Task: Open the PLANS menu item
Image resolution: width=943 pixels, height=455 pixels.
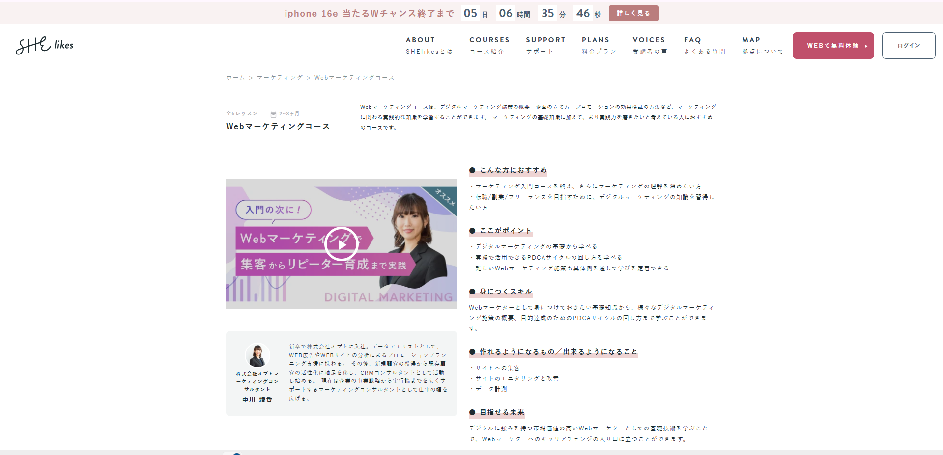Action: [x=599, y=45]
